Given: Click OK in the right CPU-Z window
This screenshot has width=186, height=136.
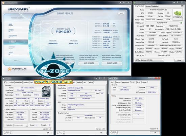Looking at the screenshot, I should [155, 133].
